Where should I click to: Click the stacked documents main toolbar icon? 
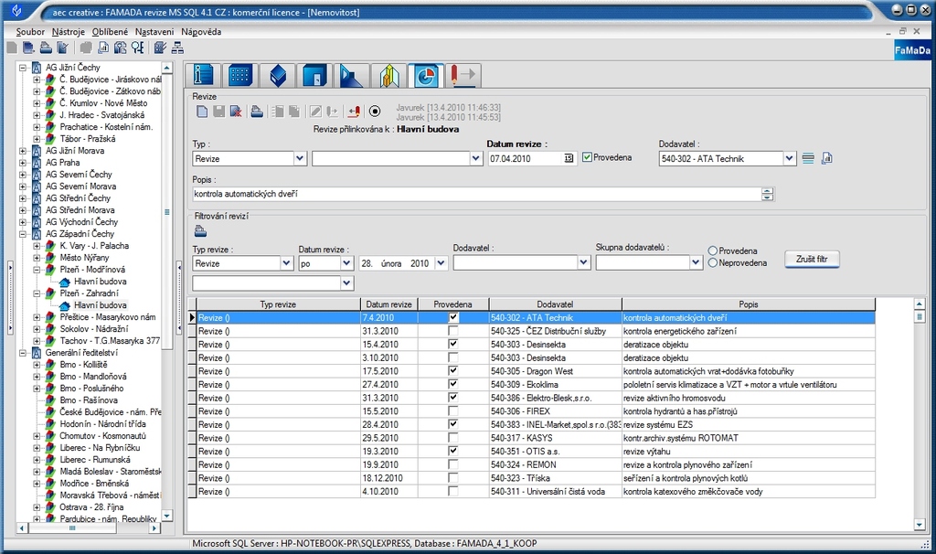[28, 48]
